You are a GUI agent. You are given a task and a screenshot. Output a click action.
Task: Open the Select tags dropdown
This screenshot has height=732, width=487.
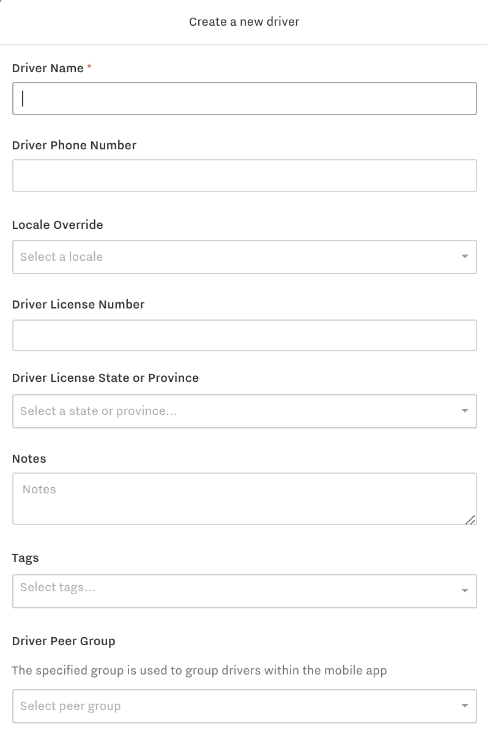pos(245,591)
